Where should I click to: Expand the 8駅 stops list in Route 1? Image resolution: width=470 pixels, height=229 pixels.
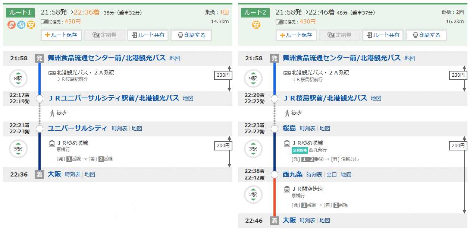tap(18, 79)
